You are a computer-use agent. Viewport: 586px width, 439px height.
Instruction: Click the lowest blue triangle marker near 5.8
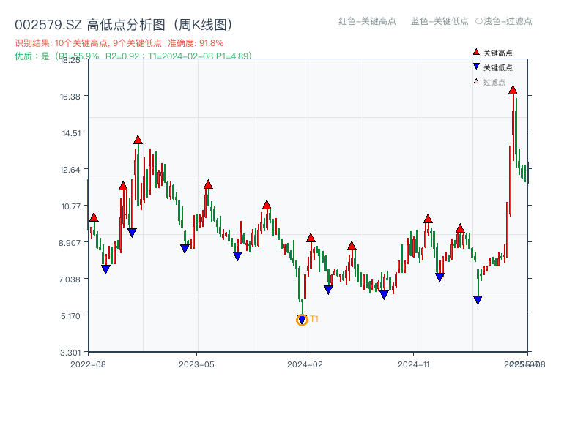pos(479,298)
